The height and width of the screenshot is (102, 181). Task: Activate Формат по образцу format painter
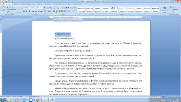tap(14, 12)
